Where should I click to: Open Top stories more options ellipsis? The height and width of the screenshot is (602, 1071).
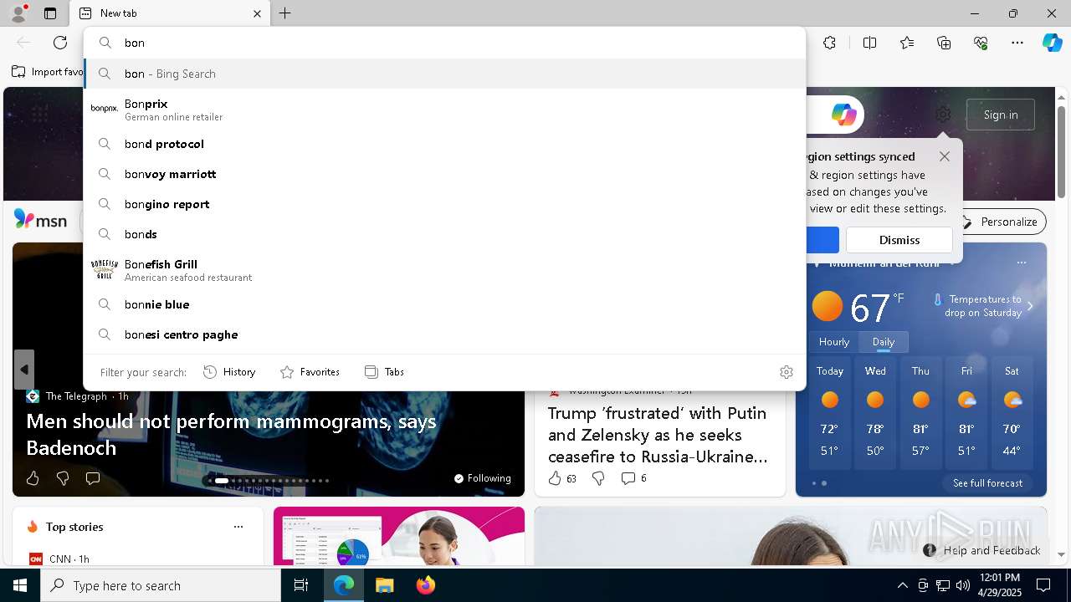click(x=238, y=527)
